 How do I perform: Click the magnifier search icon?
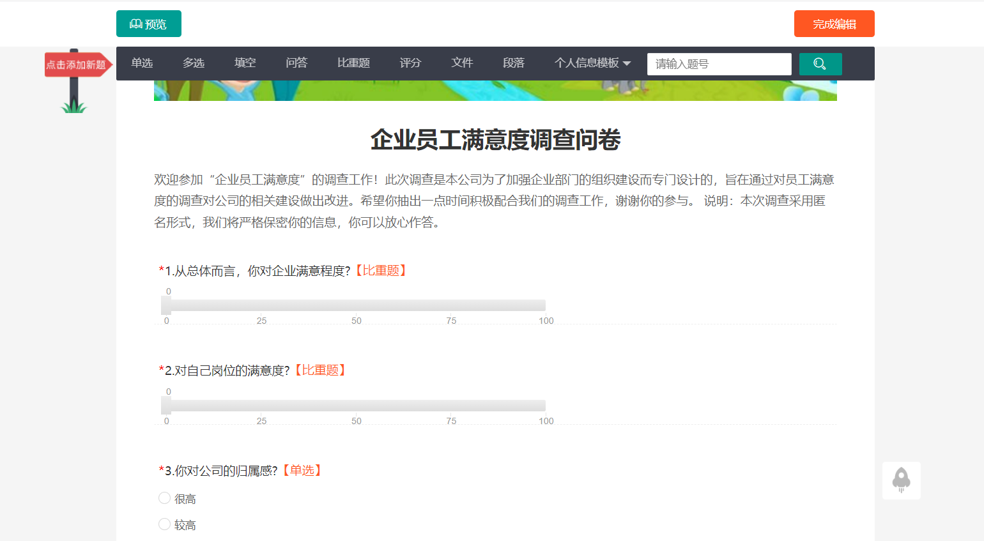pyautogui.click(x=820, y=64)
